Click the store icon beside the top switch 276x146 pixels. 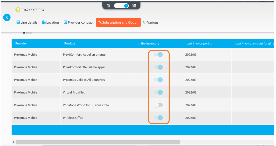[x=134, y=6]
